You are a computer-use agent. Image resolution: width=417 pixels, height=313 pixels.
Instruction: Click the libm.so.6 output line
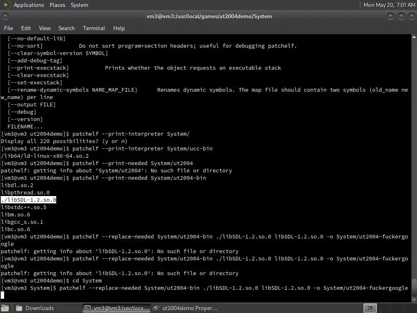click(x=16, y=214)
